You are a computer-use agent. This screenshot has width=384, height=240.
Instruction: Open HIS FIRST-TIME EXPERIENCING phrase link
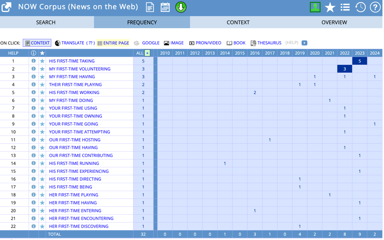(79, 171)
